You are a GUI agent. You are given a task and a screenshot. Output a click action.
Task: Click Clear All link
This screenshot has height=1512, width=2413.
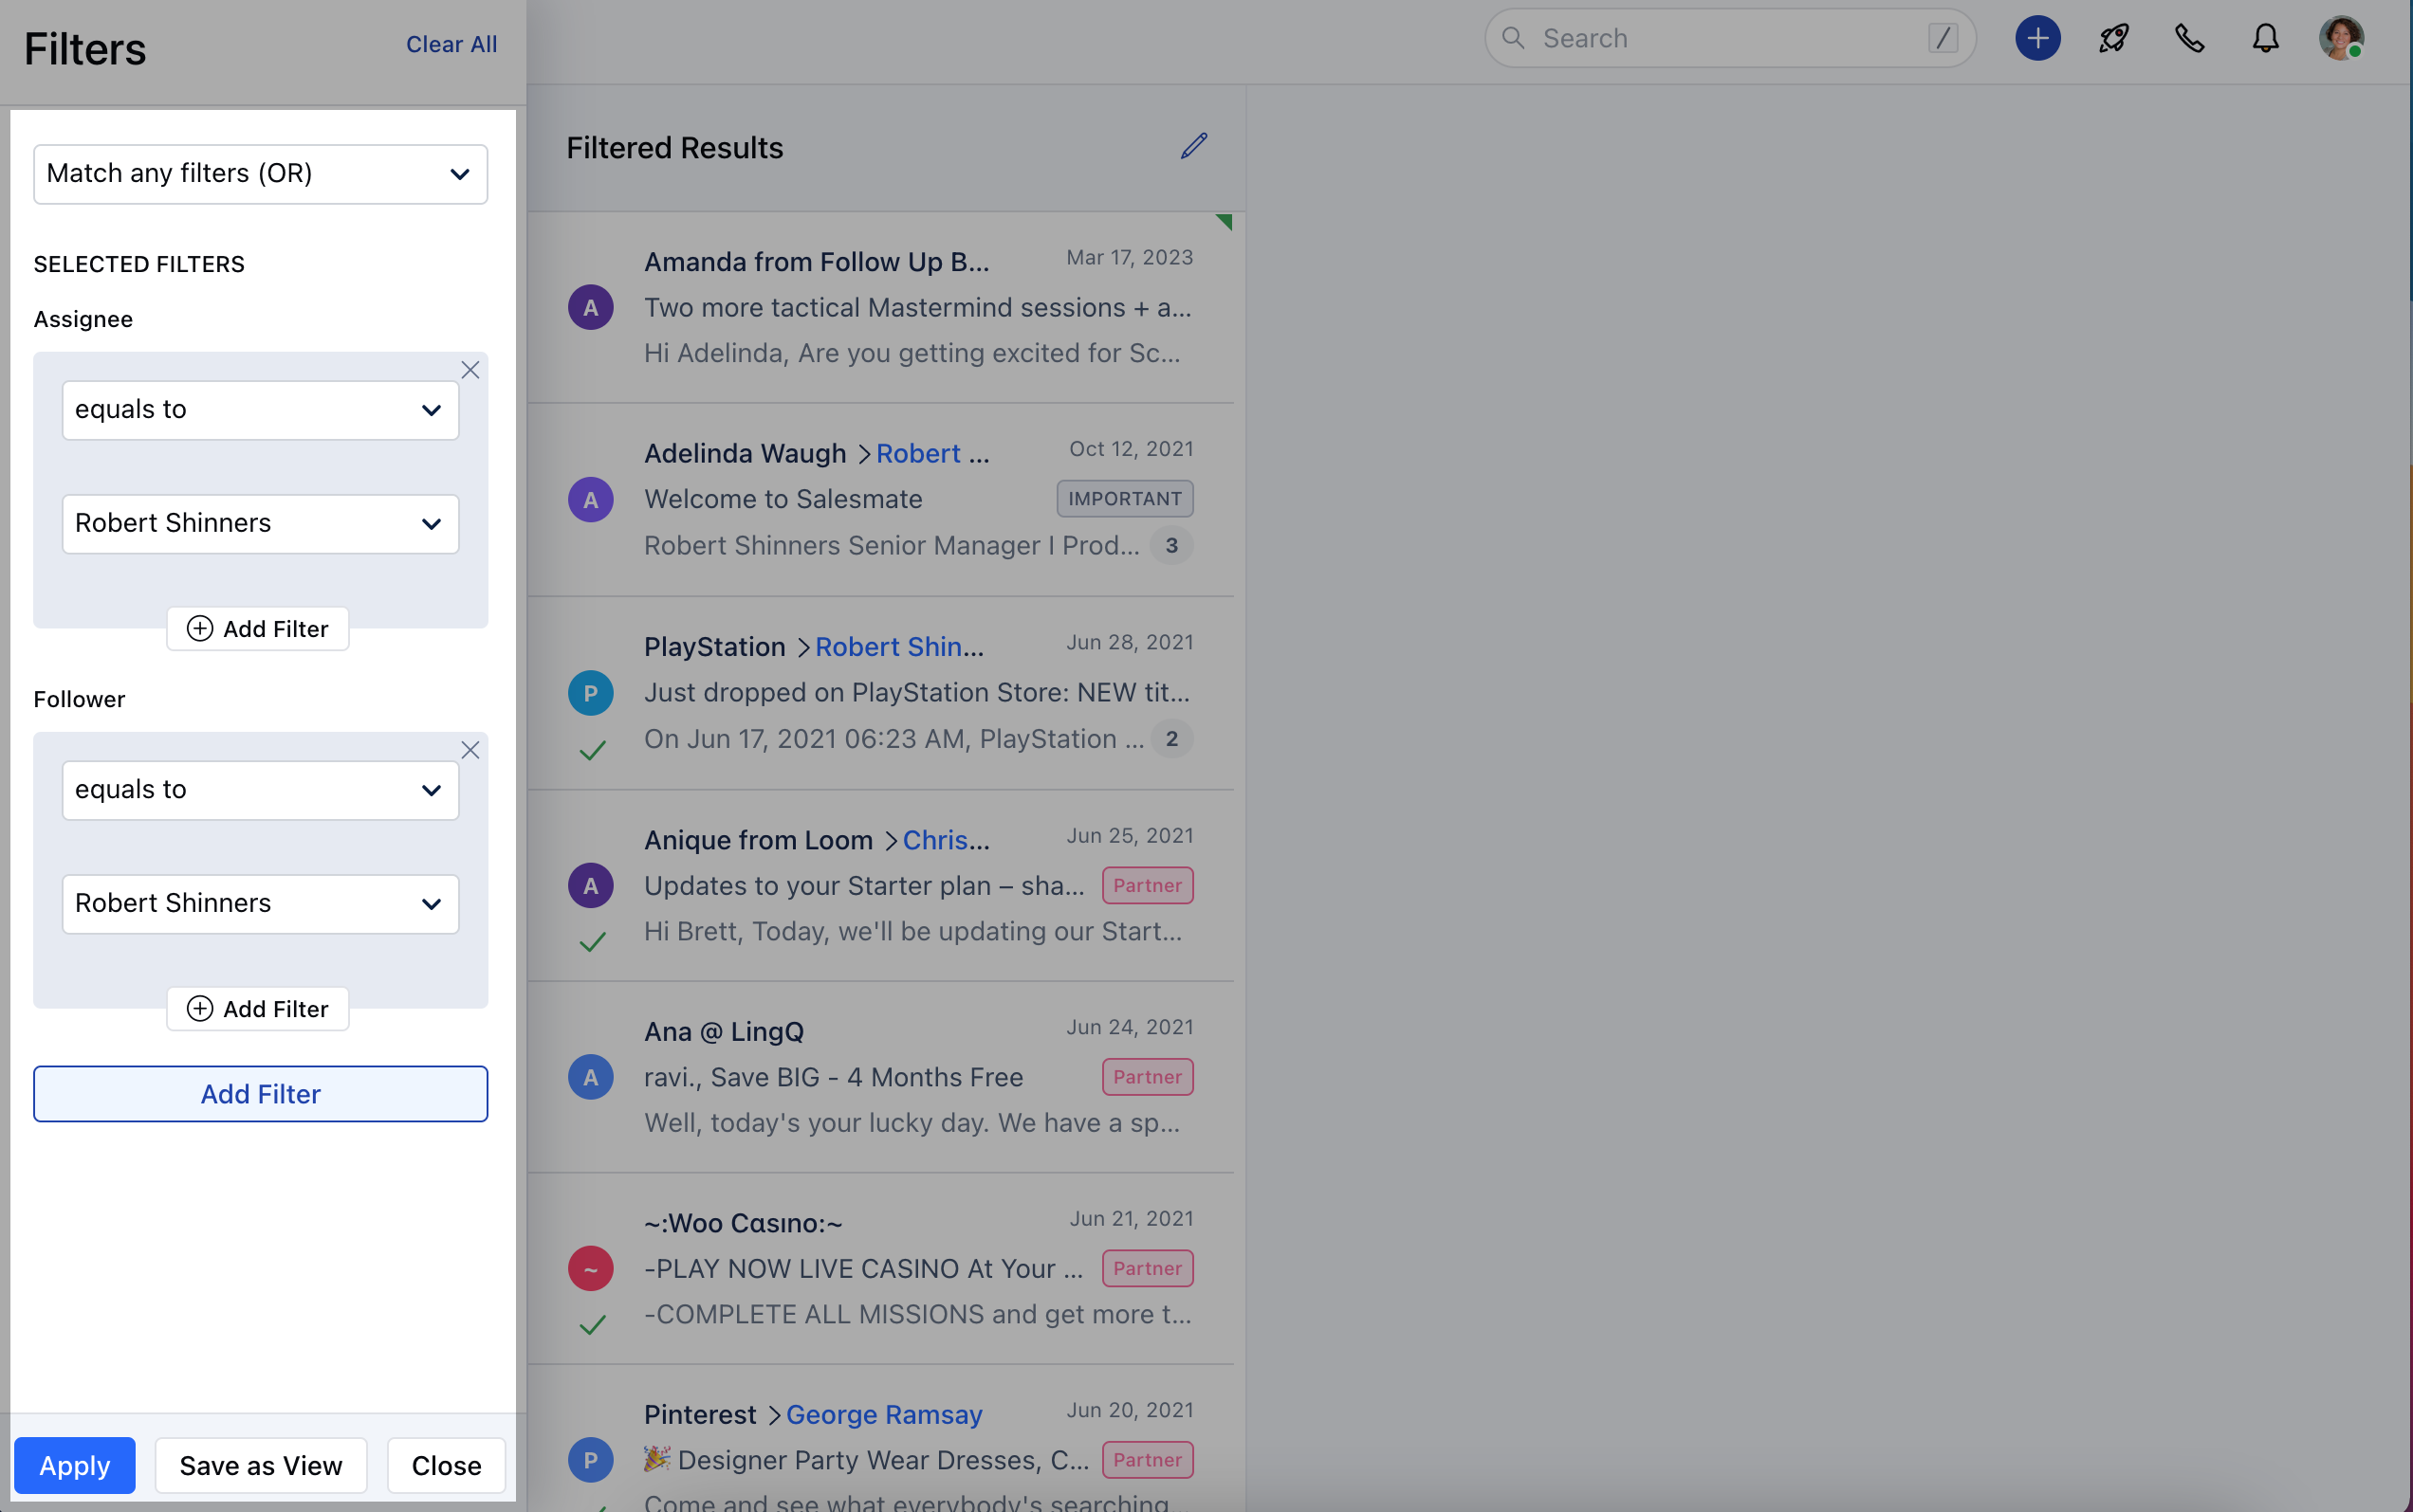point(451,44)
